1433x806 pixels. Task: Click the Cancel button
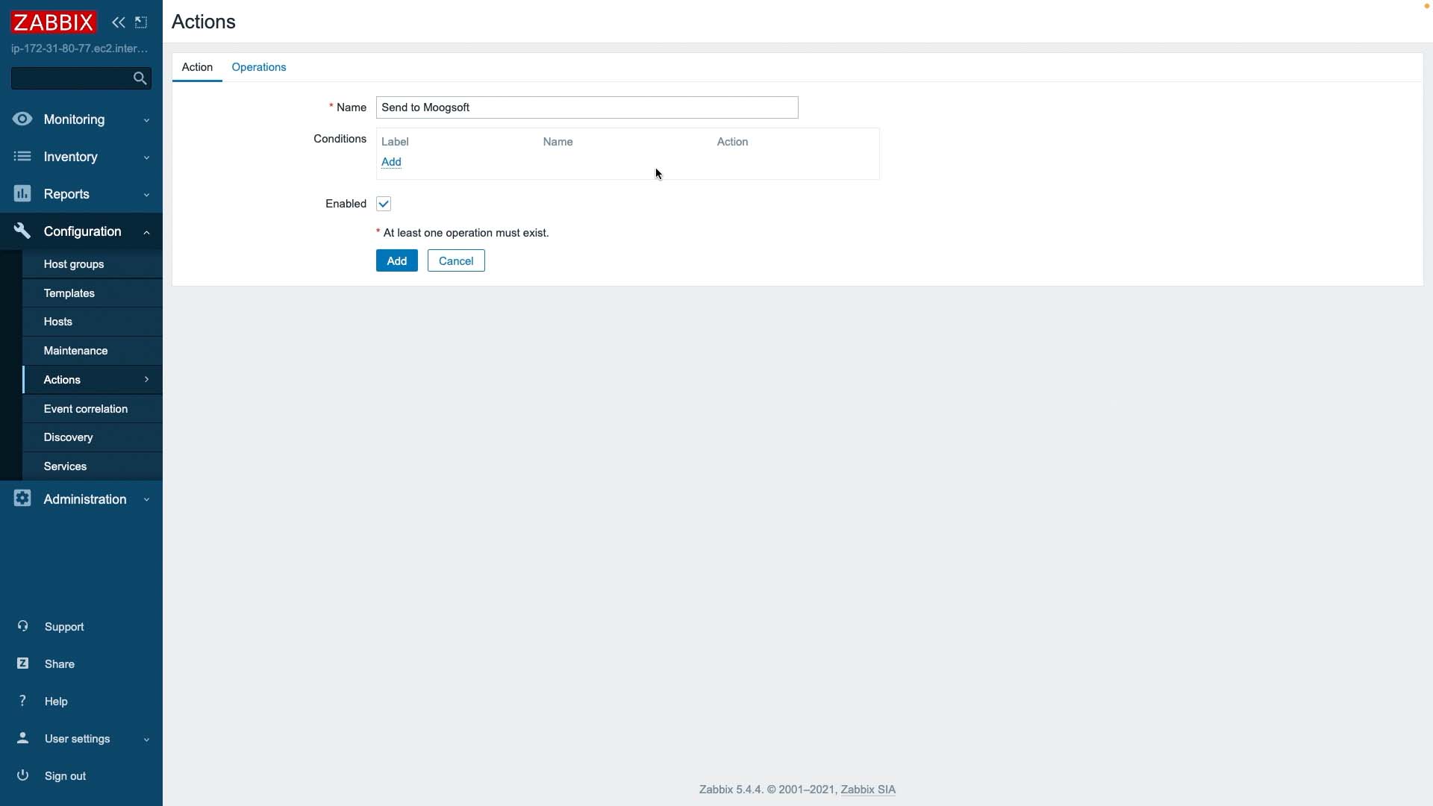tap(456, 260)
